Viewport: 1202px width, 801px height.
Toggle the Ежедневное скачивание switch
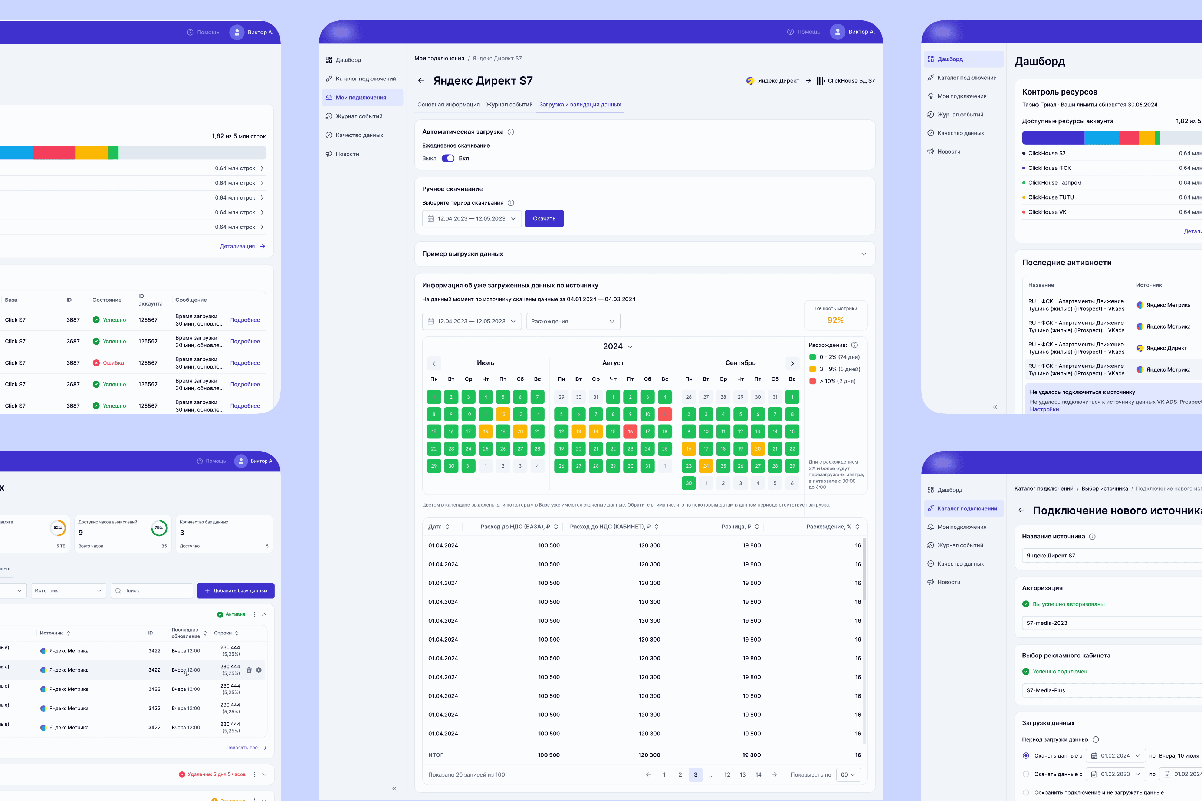pyautogui.click(x=448, y=158)
